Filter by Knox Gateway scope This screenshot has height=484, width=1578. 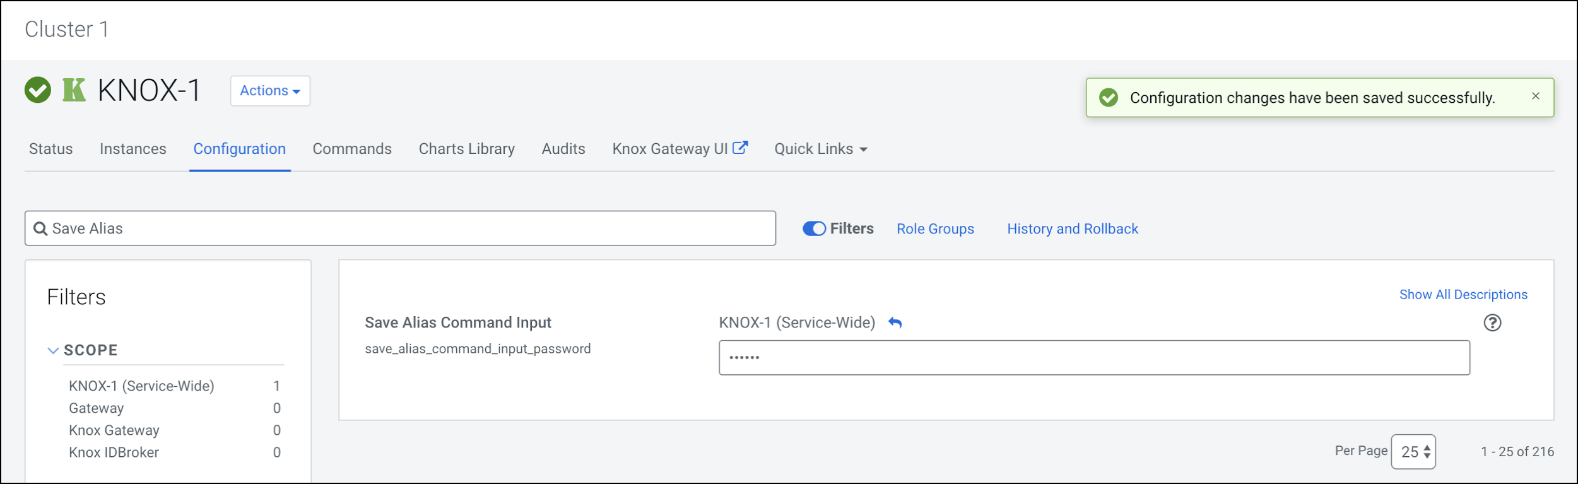[x=114, y=430]
